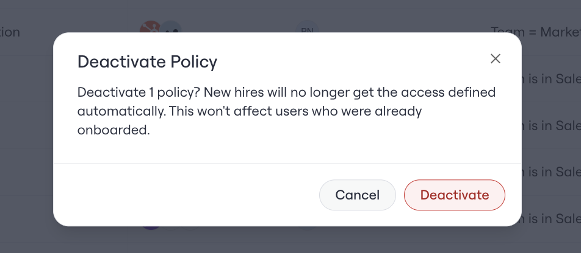Click the dimmed backdrop left of dialog
This screenshot has width=581, height=253.
26,130
